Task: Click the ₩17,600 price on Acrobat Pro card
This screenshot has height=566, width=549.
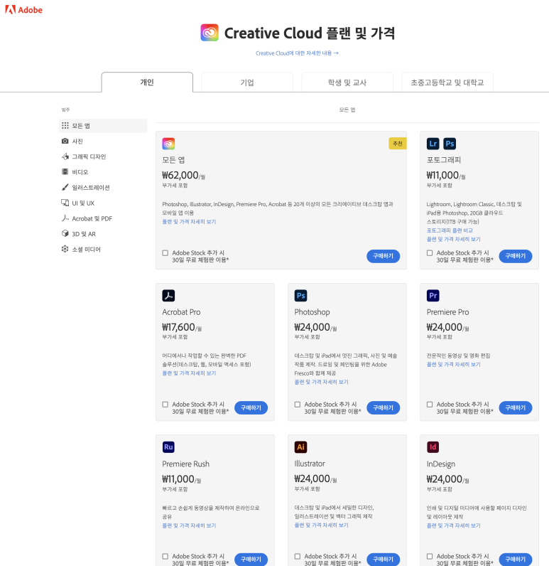Action: [x=182, y=327]
